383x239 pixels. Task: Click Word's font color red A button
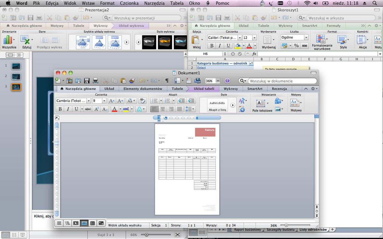(x=114, y=109)
